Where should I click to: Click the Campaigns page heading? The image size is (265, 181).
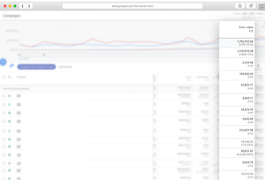click(12, 16)
